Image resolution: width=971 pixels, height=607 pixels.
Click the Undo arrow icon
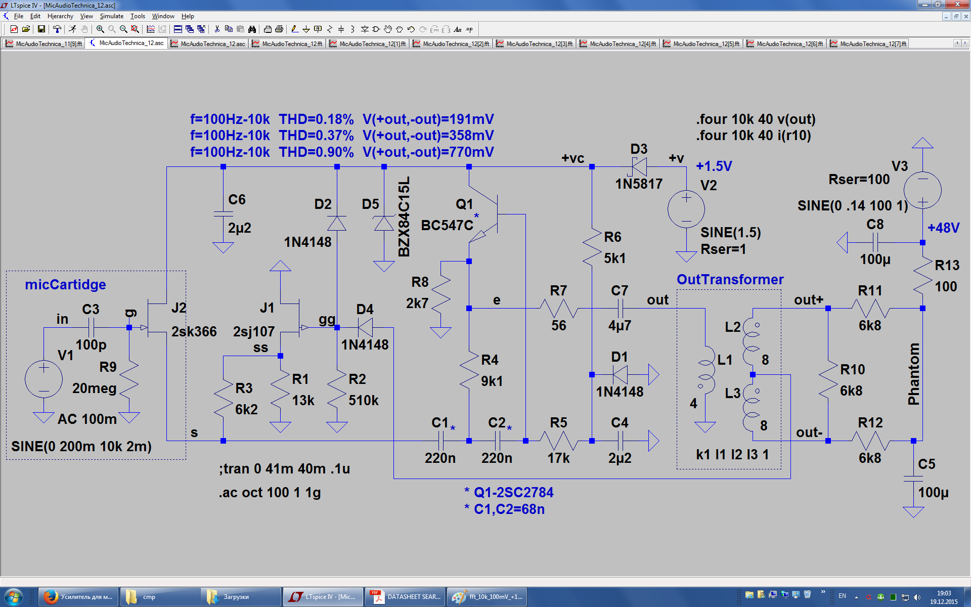click(x=411, y=29)
